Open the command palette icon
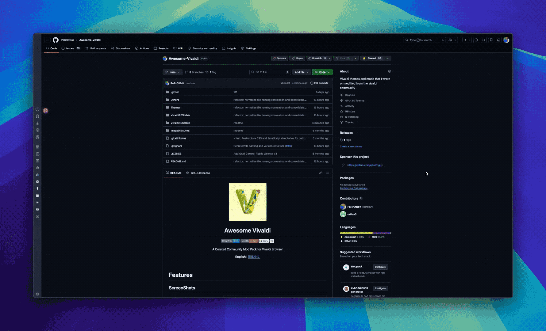Image resolution: width=546 pixels, height=331 pixels. [443, 40]
